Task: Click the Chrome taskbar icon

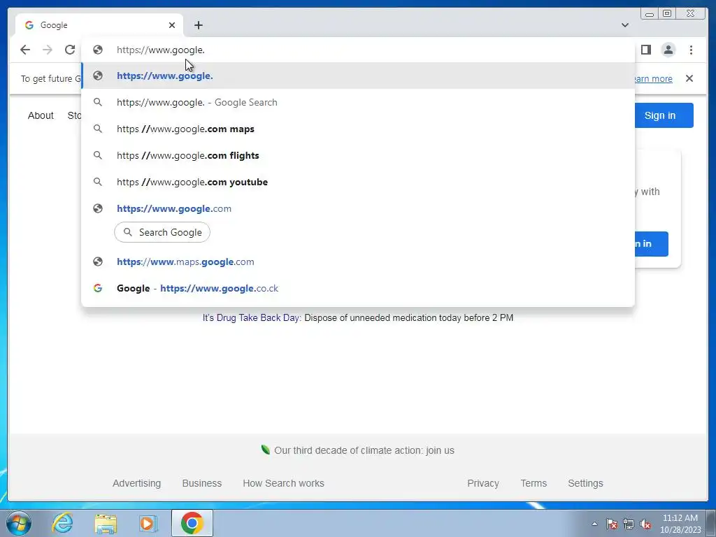Action: pyautogui.click(x=192, y=523)
